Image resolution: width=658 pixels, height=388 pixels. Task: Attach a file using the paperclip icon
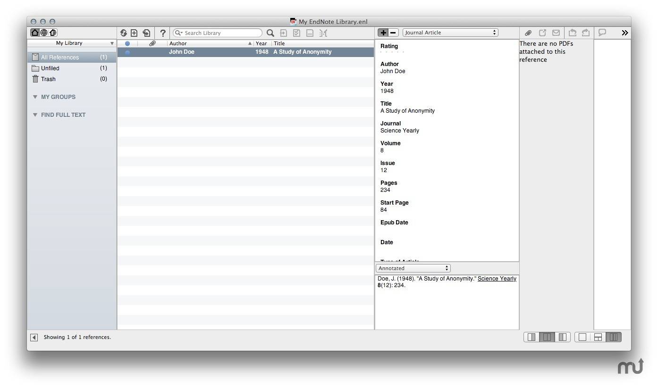(x=528, y=33)
